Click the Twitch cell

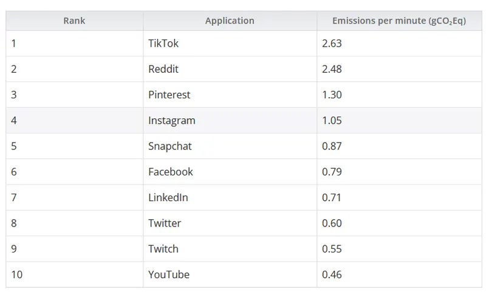click(163, 249)
